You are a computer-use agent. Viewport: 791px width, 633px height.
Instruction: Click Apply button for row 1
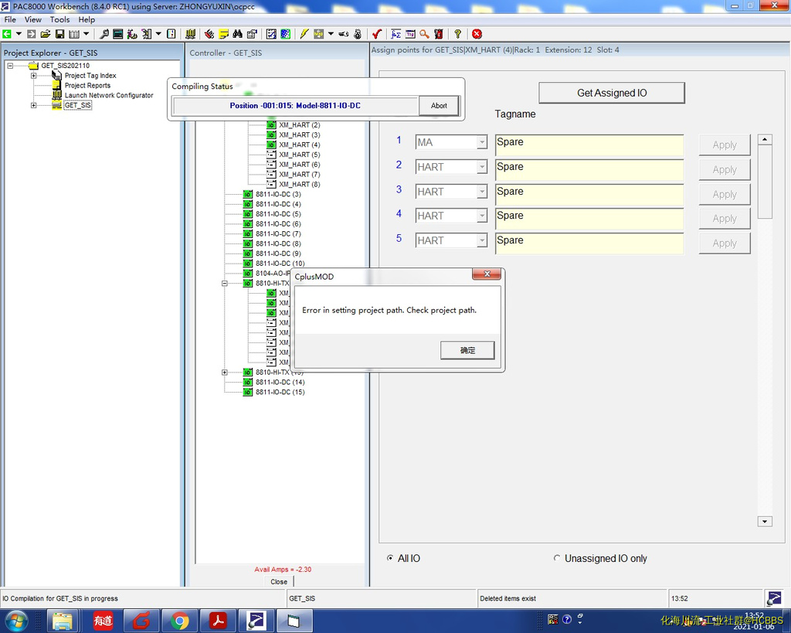point(725,145)
